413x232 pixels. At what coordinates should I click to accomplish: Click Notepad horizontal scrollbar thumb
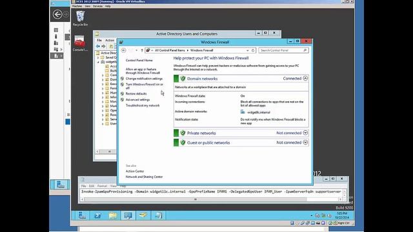[x=195, y=199]
